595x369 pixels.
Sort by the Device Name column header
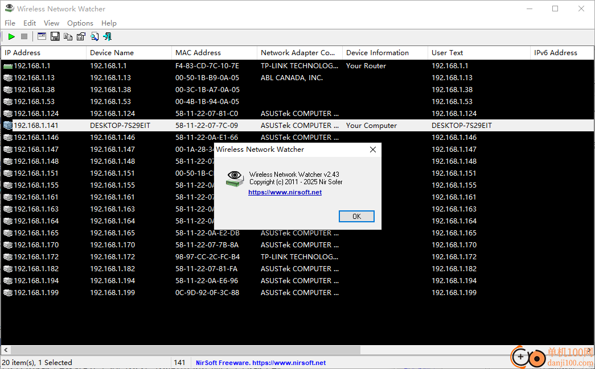coord(129,53)
